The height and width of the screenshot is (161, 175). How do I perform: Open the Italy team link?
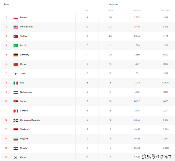tap(22, 83)
